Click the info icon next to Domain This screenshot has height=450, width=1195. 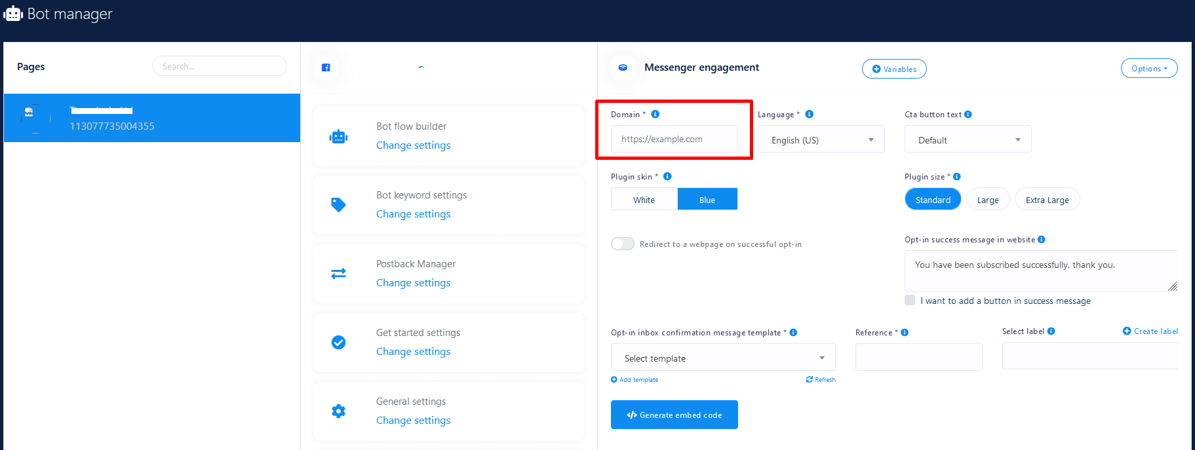coord(655,114)
